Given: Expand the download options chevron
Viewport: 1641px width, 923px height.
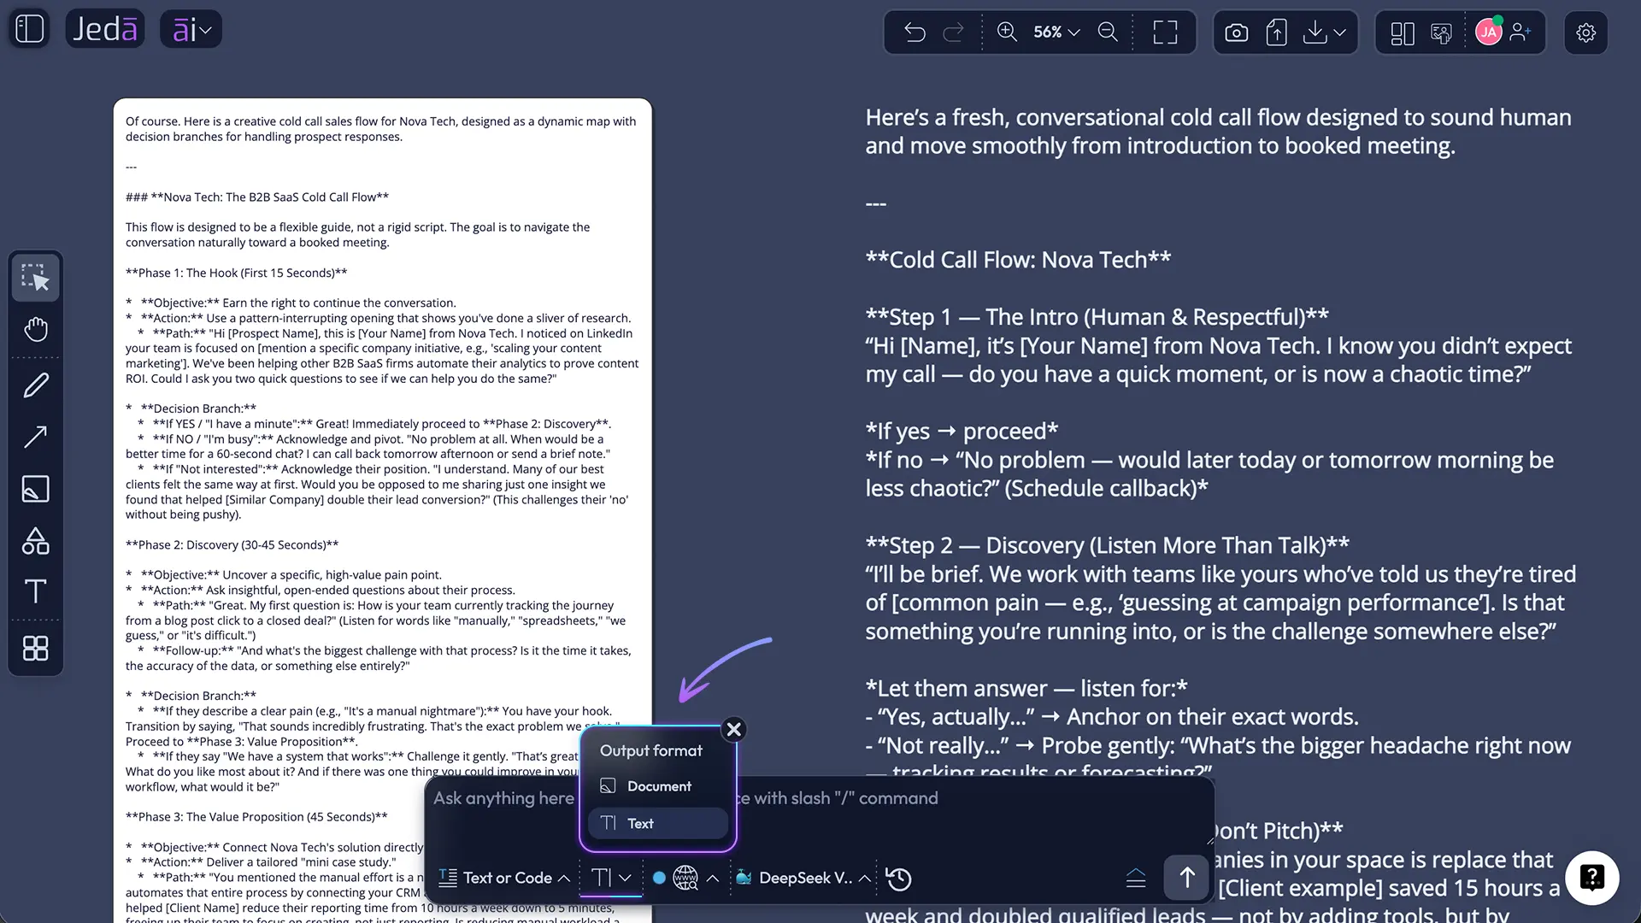Looking at the screenshot, I should 1340,32.
